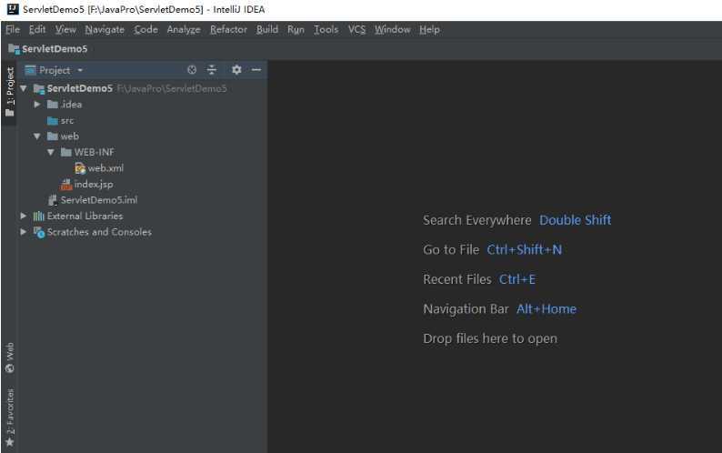
Task: Open the VCS menu
Action: pyautogui.click(x=356, y=29)
